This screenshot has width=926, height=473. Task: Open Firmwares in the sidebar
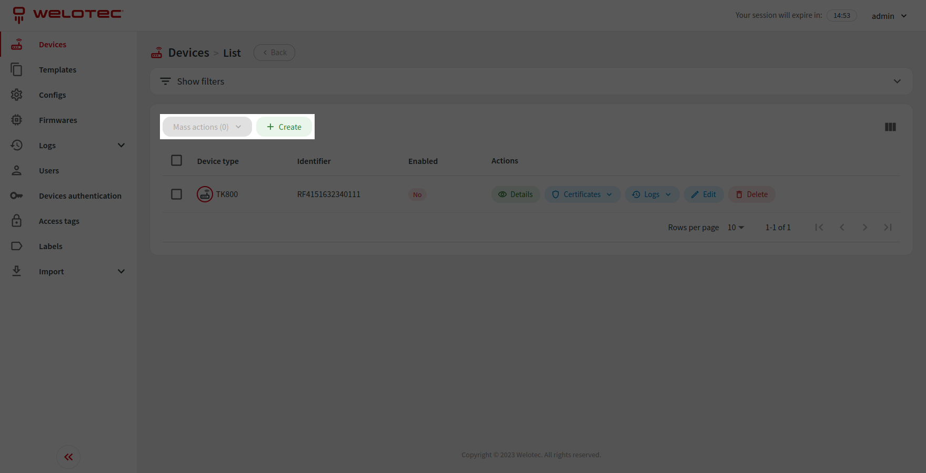coord(58,120)
